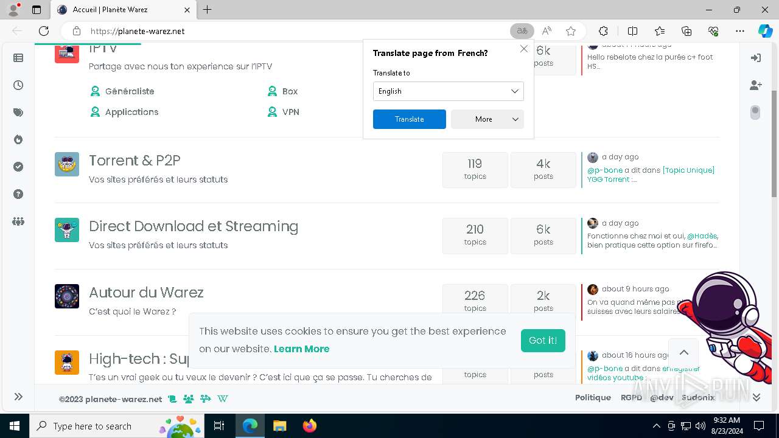The width and height of the screenshot is (779, 438).
Task: Click the Autour du Warez category icon
Action: [67, 296]
